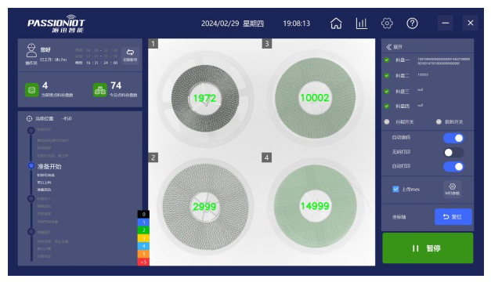The image size is (491, 286).
Task: Click the PASSIONIOT logo
Action: tap(56, 24)
